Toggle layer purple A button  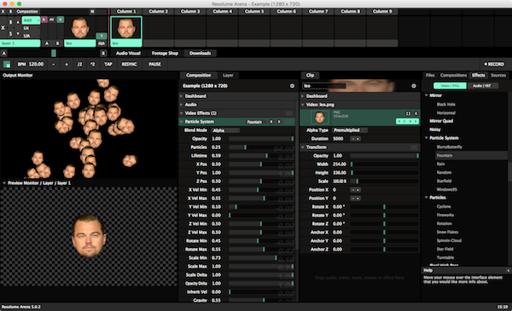44,20
